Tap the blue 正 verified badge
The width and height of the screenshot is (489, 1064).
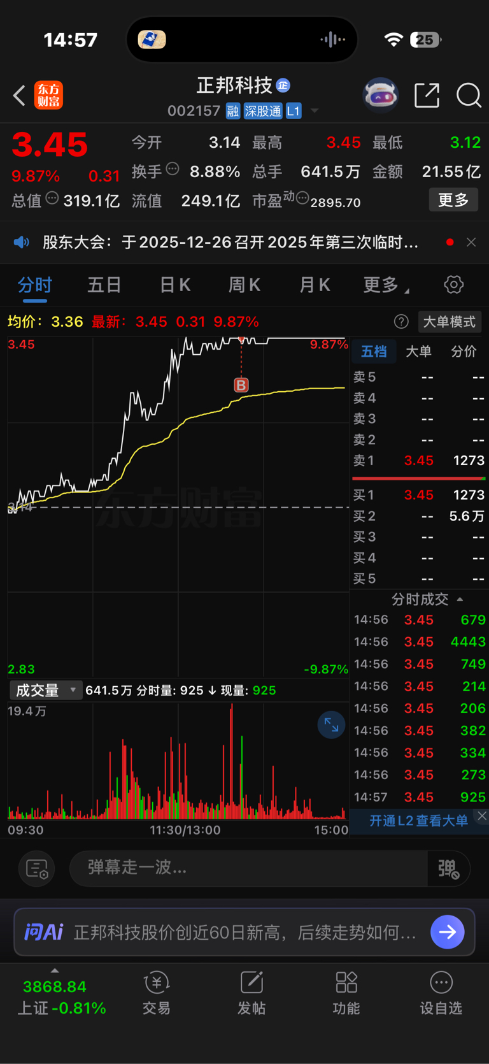283,85
